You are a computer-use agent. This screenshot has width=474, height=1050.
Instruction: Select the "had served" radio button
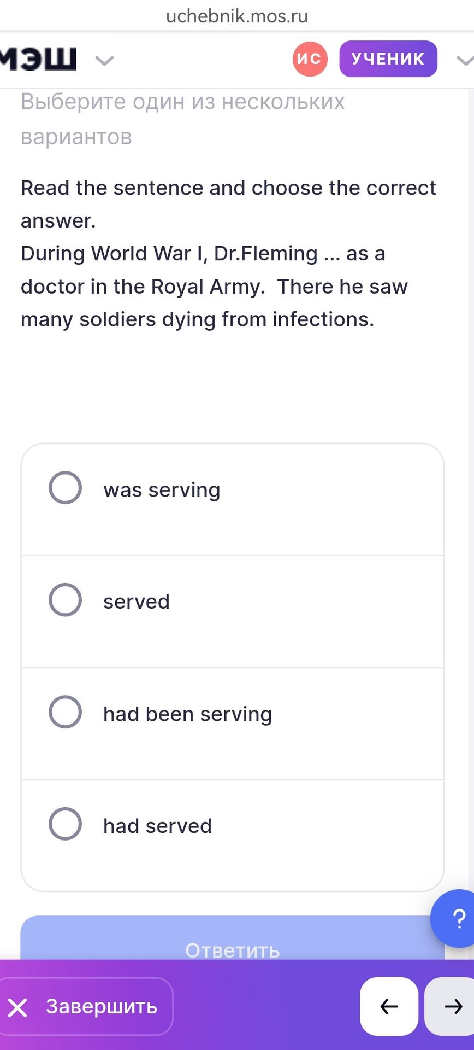point(66,824)
